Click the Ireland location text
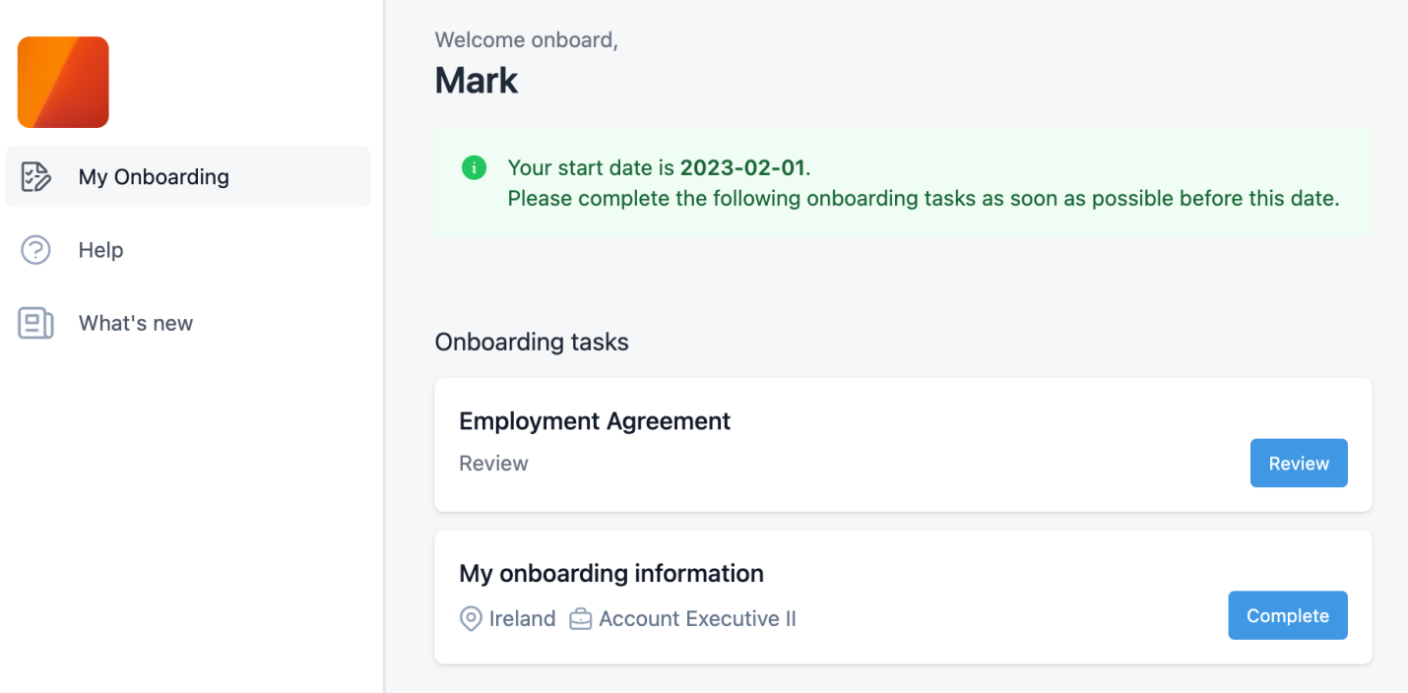The width and height of the screenshot is (1408, 693). click(522, 619)
